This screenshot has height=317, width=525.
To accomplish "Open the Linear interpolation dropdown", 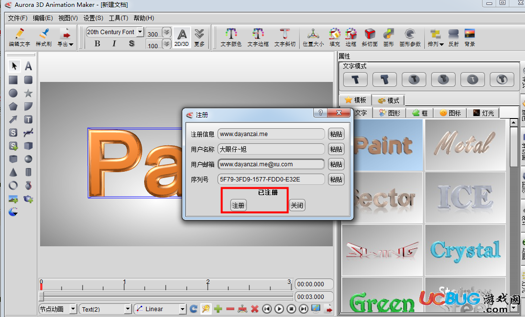I will pyautogui.click(x=182, y=309).
